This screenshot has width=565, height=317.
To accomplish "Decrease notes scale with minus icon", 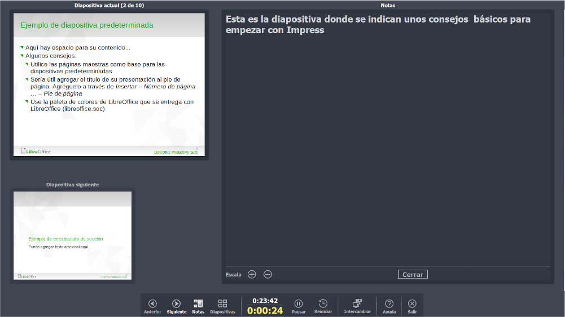I will tap(268, 275).
